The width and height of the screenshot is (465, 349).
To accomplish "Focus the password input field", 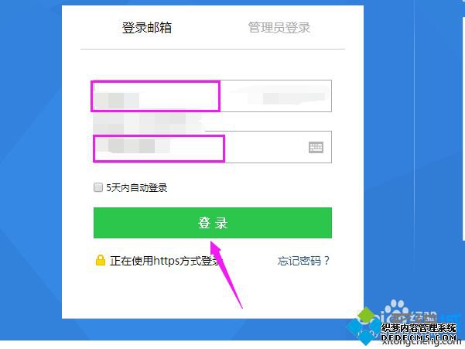I will point(212,147).
